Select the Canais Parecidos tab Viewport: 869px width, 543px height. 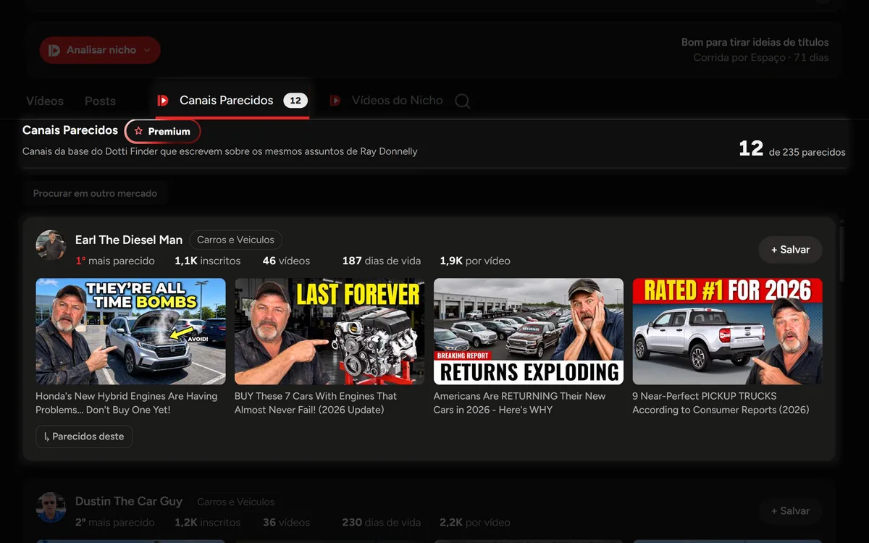pyautogui.click(x=232, y=101)
